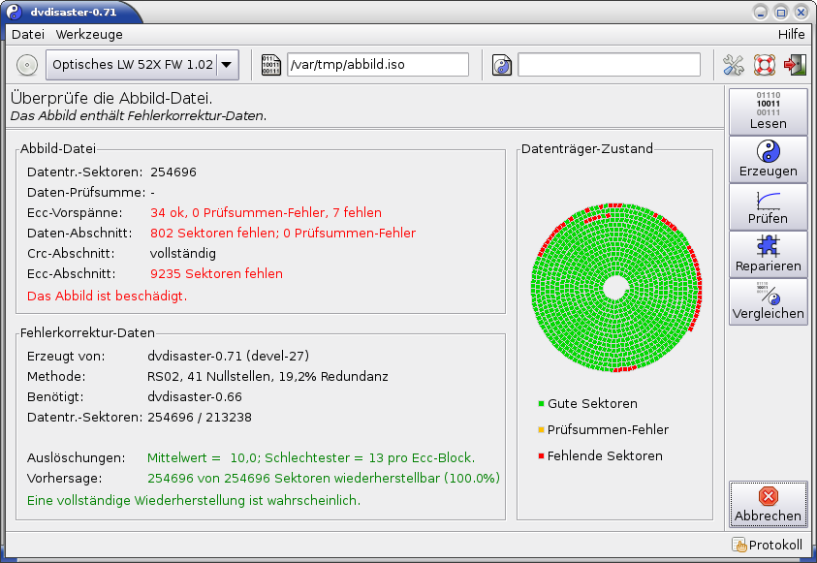Click the yellow Prüfsummen-Fehler legend swatch
This screenshot has width=817, height=563.
point(541,429)
